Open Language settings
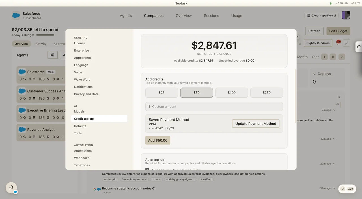Viewport: 362px width, 199px height. tap(99, 65)
